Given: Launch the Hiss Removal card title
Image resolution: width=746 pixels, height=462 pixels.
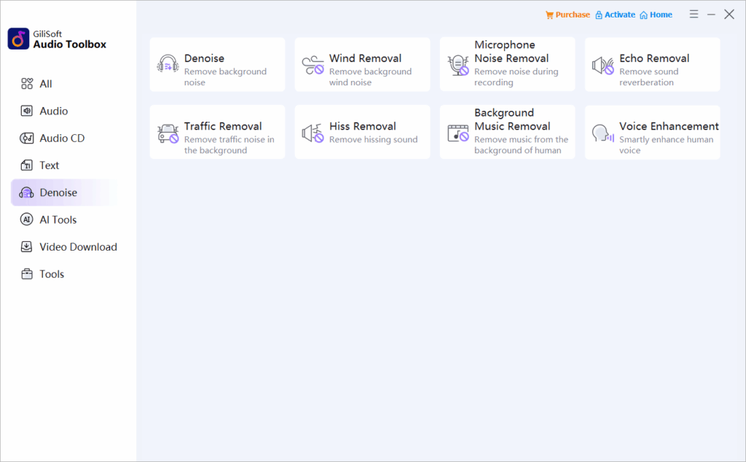Looking at the screenshot, I should pyautogui.click(x=362, y=126).
